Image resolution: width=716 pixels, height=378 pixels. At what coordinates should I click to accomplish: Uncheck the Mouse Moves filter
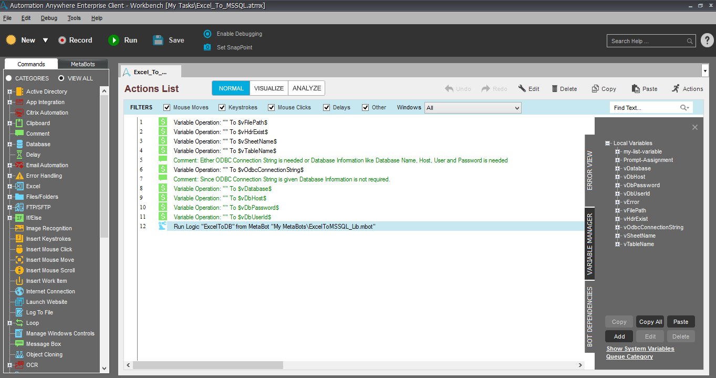point(167,107)
